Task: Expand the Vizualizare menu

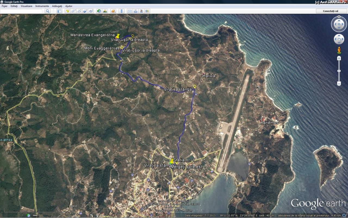Action: 26,6
